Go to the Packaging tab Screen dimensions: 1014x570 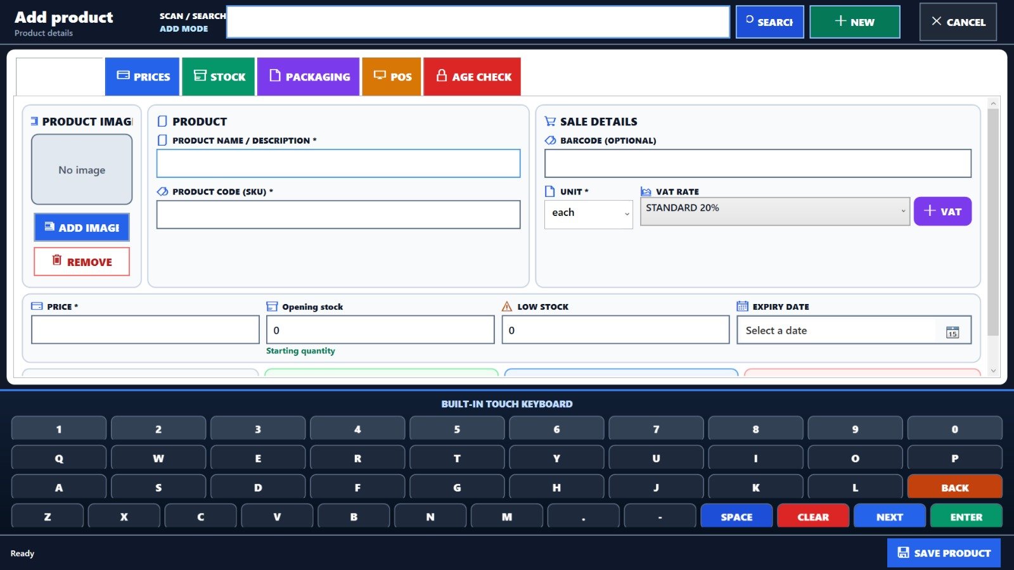click(309, 77)
